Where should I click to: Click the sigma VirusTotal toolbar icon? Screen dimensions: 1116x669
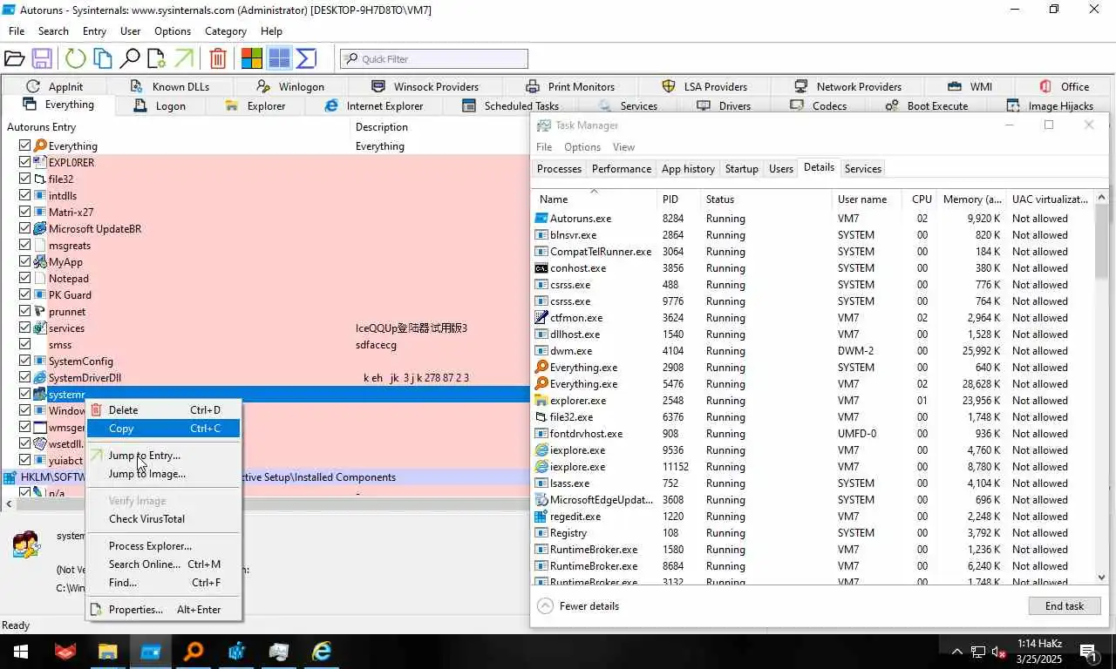(306, 58)
